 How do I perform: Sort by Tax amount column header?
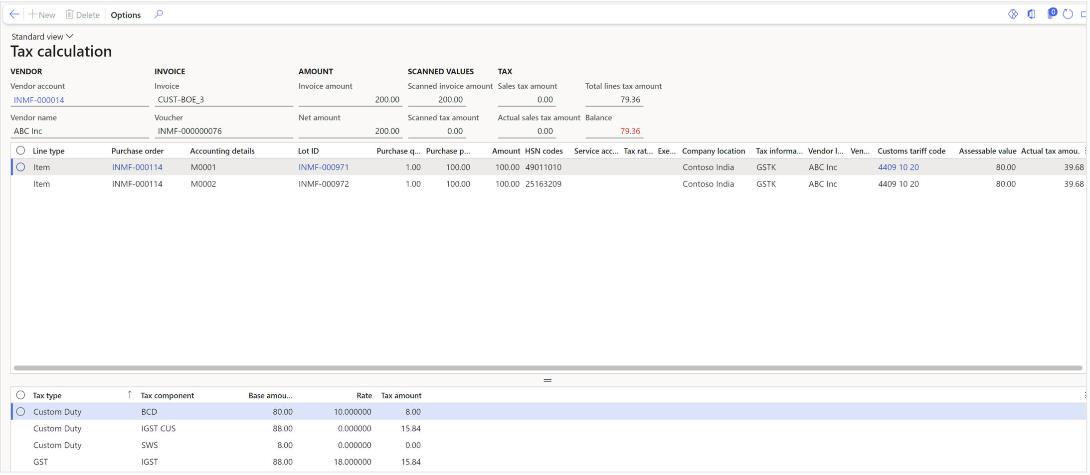401,396
